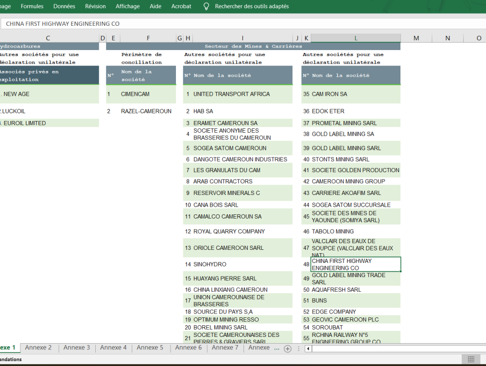Select the EDGE COMPANY cell

(x=356, y=312)
